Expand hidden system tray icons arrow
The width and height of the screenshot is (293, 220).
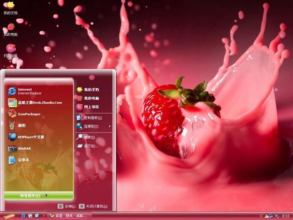pos(261,216)
